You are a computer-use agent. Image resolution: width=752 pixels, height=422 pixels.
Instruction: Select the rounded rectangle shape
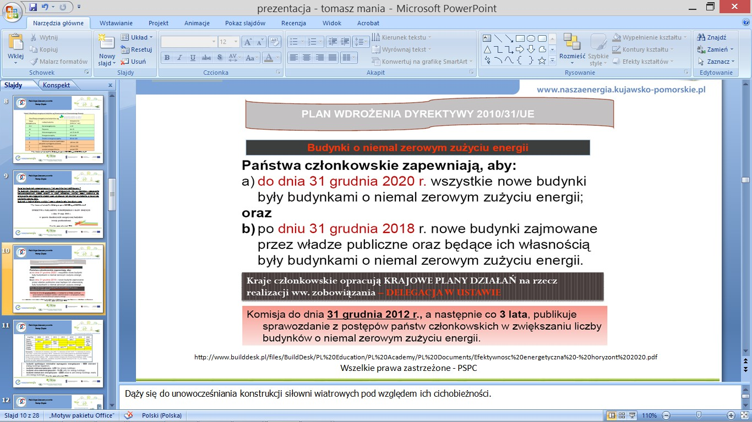click(x=542, y=38)
